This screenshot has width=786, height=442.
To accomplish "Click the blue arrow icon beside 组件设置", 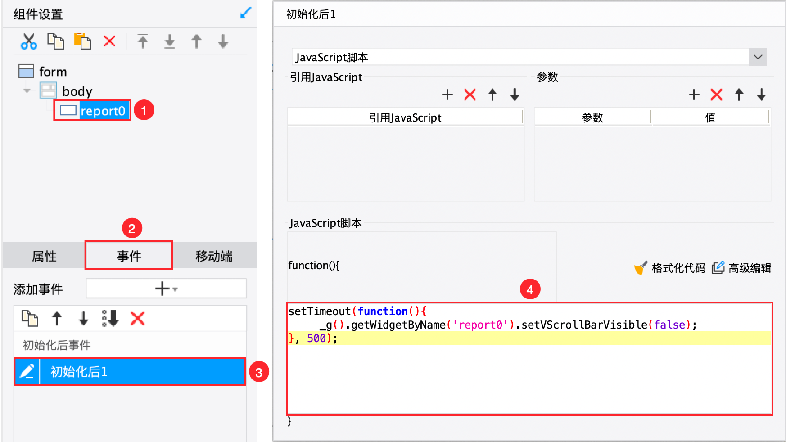I will (245, 13).
